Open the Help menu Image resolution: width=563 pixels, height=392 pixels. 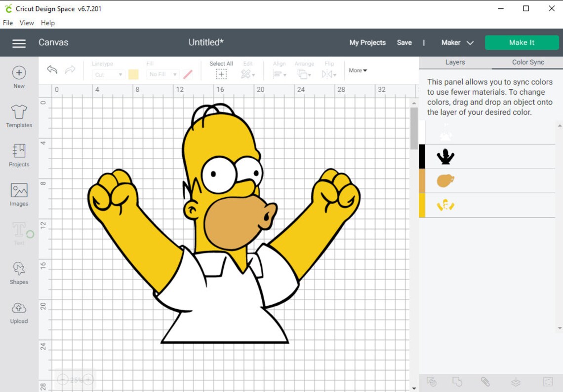click(x=48, y=23)
